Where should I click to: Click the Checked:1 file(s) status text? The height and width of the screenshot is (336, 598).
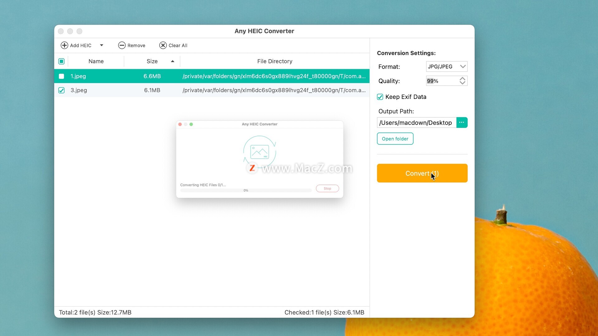324,312
